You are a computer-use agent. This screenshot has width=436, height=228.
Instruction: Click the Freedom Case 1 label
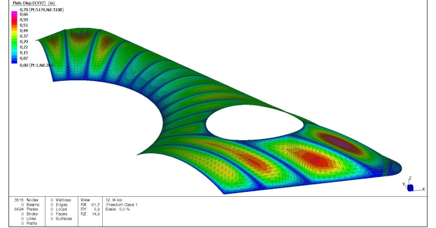pyautogui.click(x=122, y=205)
